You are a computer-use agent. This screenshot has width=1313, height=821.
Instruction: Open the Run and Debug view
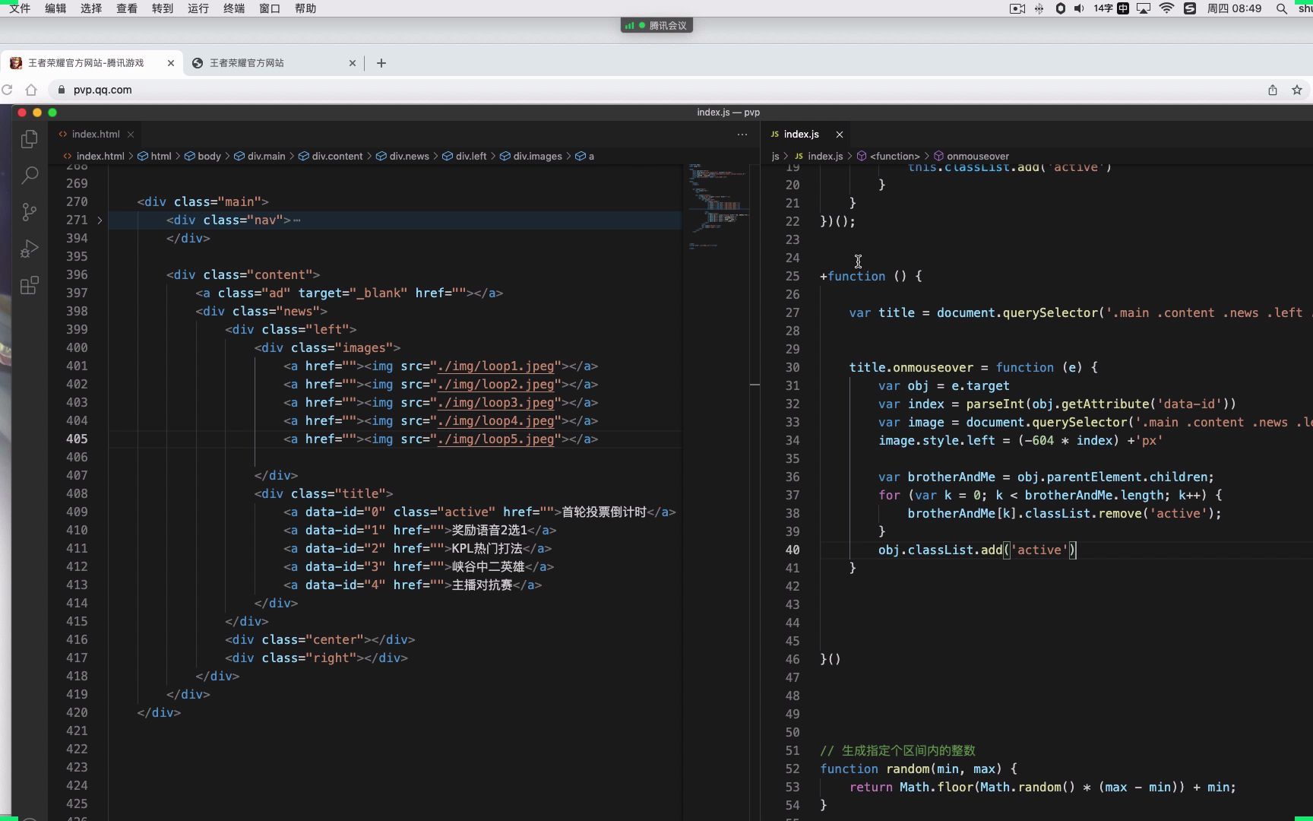(x=30, y=249)
